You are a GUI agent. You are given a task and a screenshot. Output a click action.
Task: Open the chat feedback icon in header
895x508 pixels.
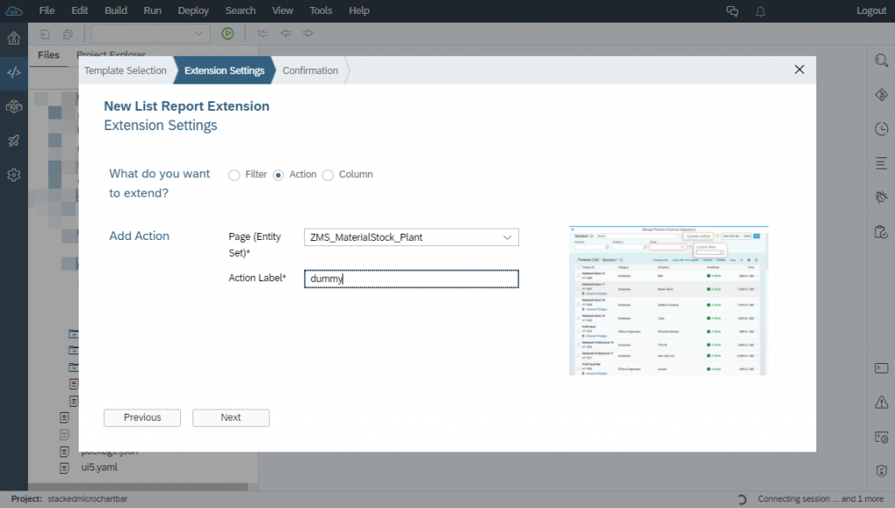[732, 10]
